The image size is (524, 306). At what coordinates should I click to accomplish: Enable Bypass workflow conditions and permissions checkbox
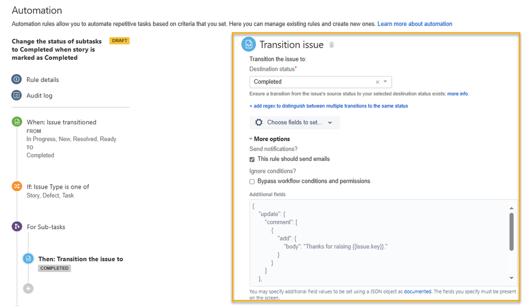pos(252,181)
